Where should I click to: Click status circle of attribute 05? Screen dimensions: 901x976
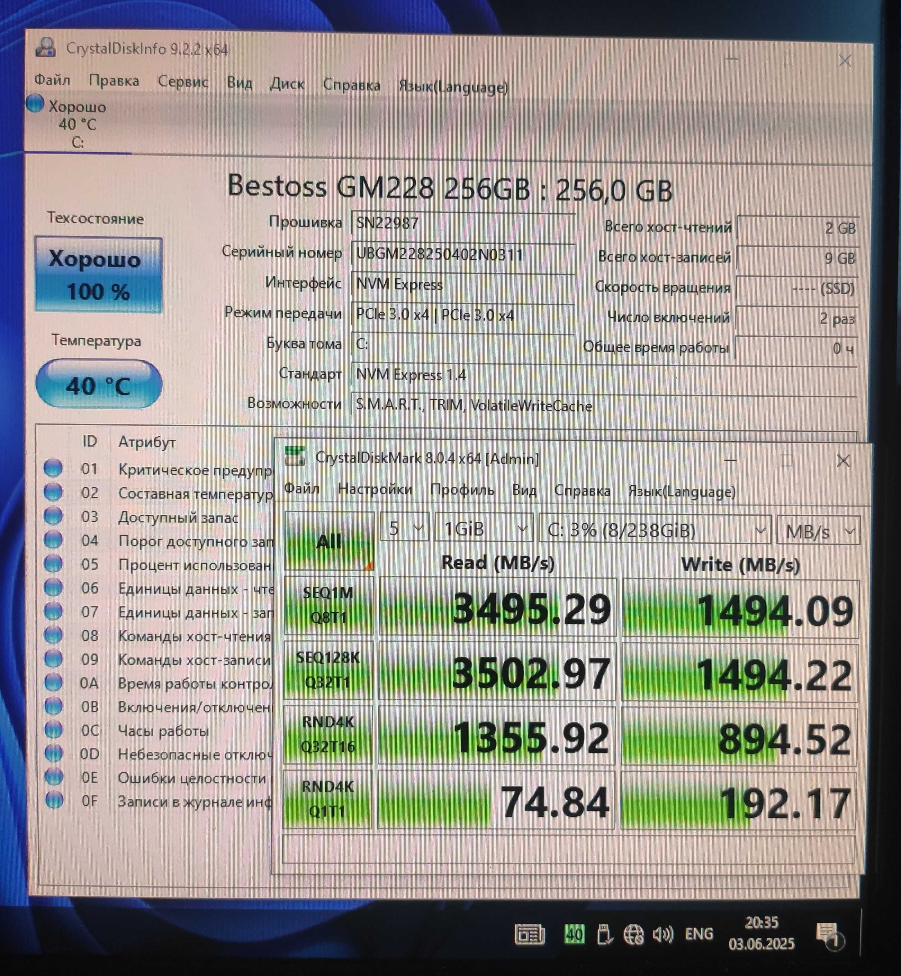pyautogui.click(x=53, y=563)
